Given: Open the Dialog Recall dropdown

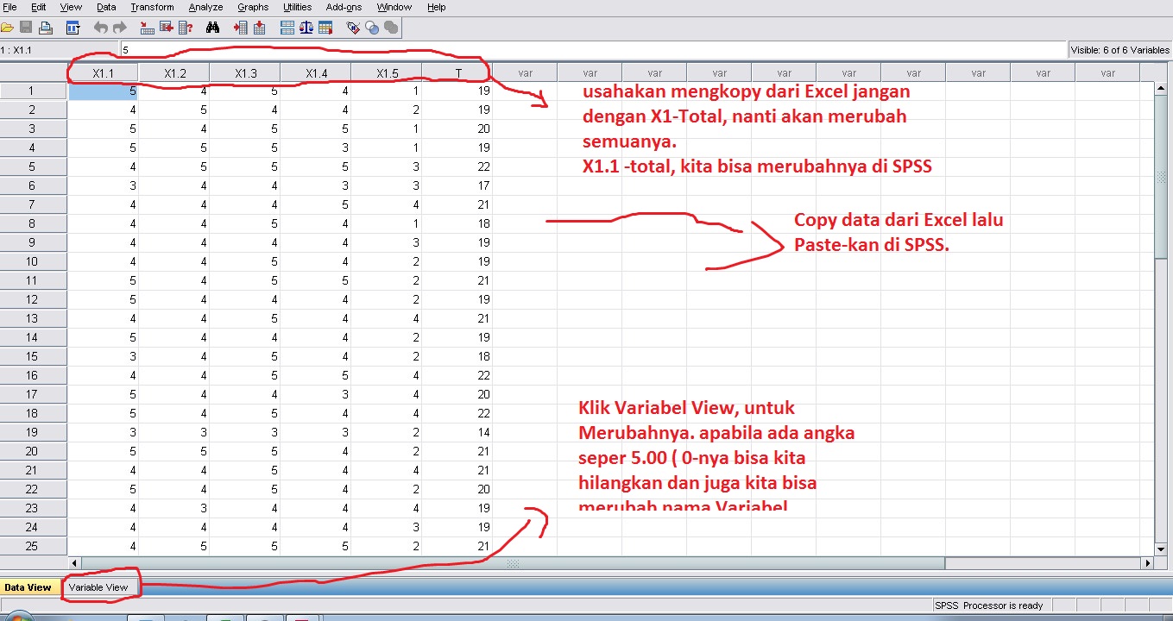Looking at the screenshot, I should pos(74,27).
